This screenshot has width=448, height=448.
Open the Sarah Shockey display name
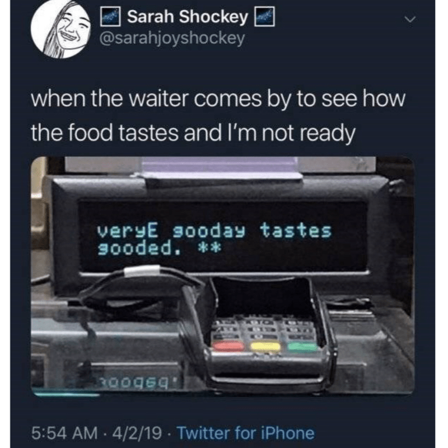(188, 17)
